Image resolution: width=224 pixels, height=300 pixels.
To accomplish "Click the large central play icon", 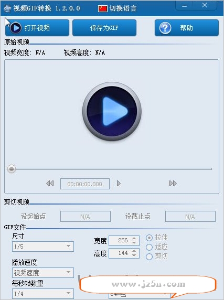I will click(x=112, y=111).
